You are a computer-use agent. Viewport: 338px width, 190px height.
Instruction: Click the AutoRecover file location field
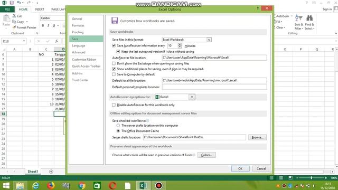(214, 58)
